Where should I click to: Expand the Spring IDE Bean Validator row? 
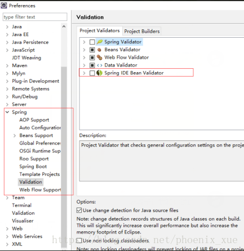[x=84, y=73]
